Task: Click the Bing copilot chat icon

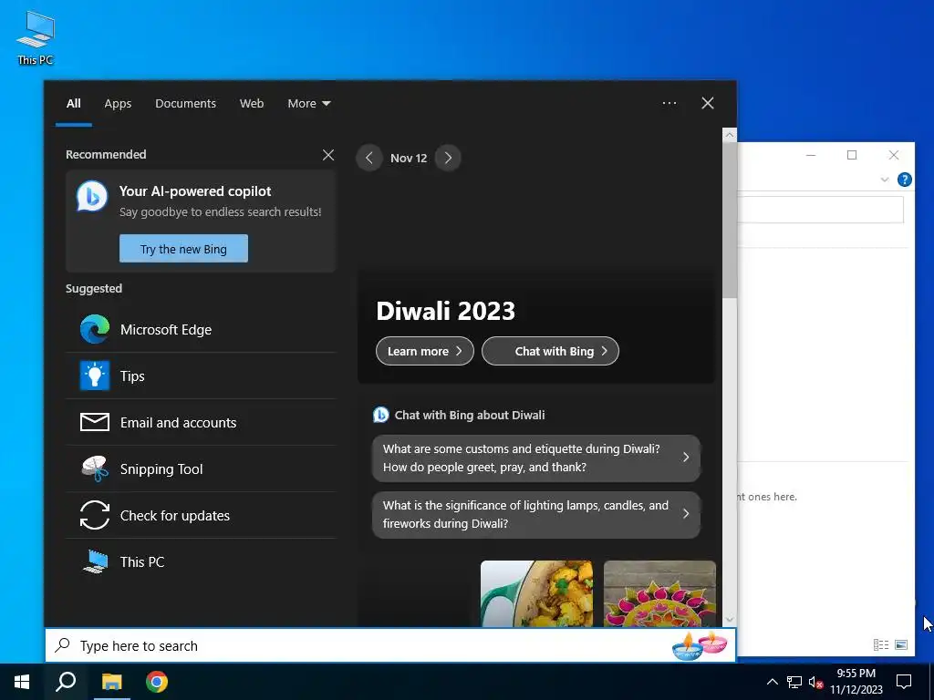Action: 92,197
